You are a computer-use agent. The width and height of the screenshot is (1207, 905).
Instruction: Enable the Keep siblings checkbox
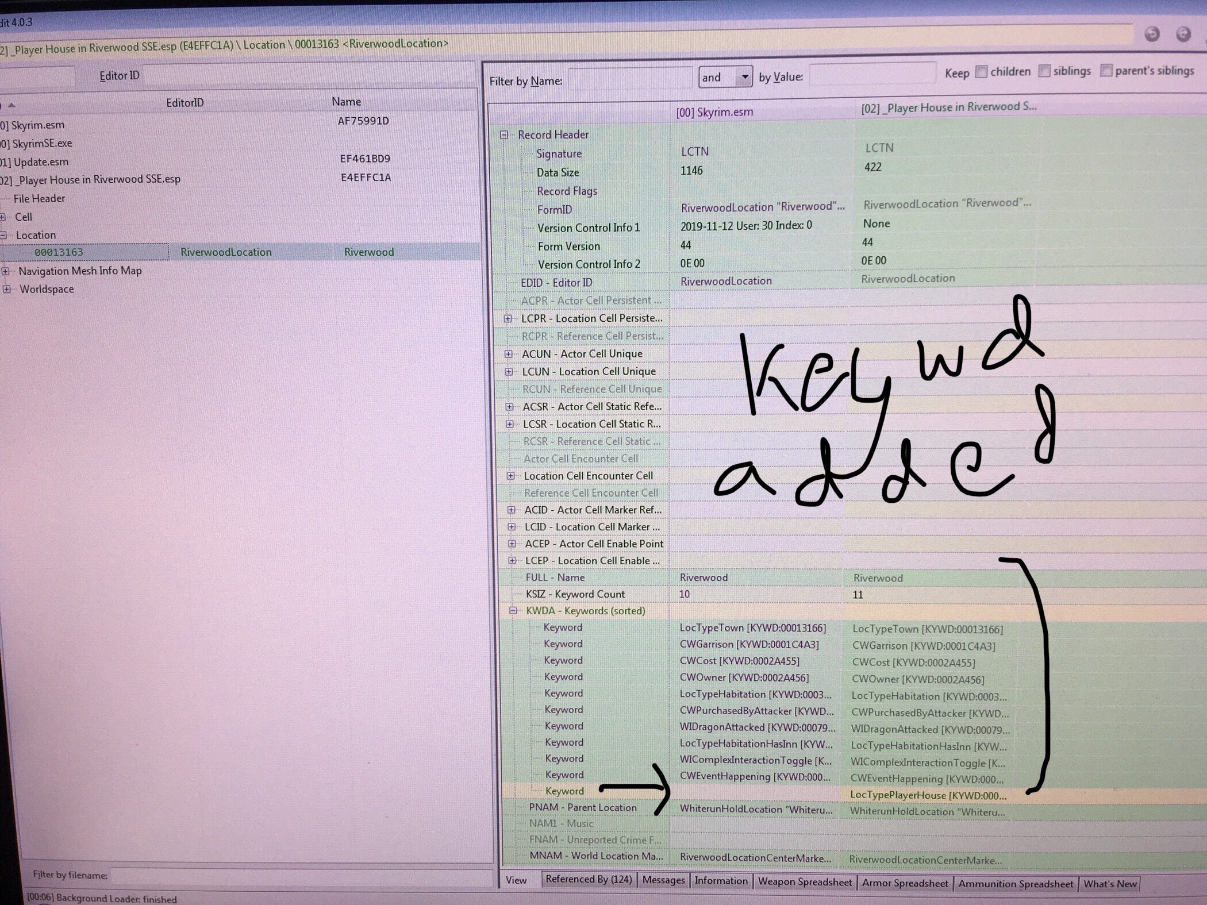[1044, 71]
